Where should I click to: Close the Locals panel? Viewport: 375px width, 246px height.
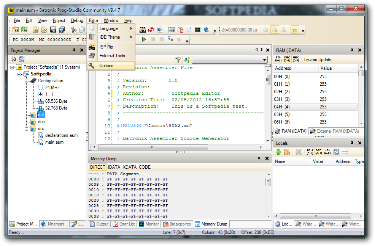360,143
